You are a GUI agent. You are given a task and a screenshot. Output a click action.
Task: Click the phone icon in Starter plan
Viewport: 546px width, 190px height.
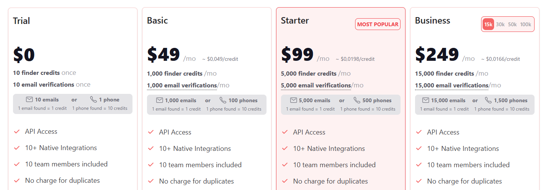(357, 100)
